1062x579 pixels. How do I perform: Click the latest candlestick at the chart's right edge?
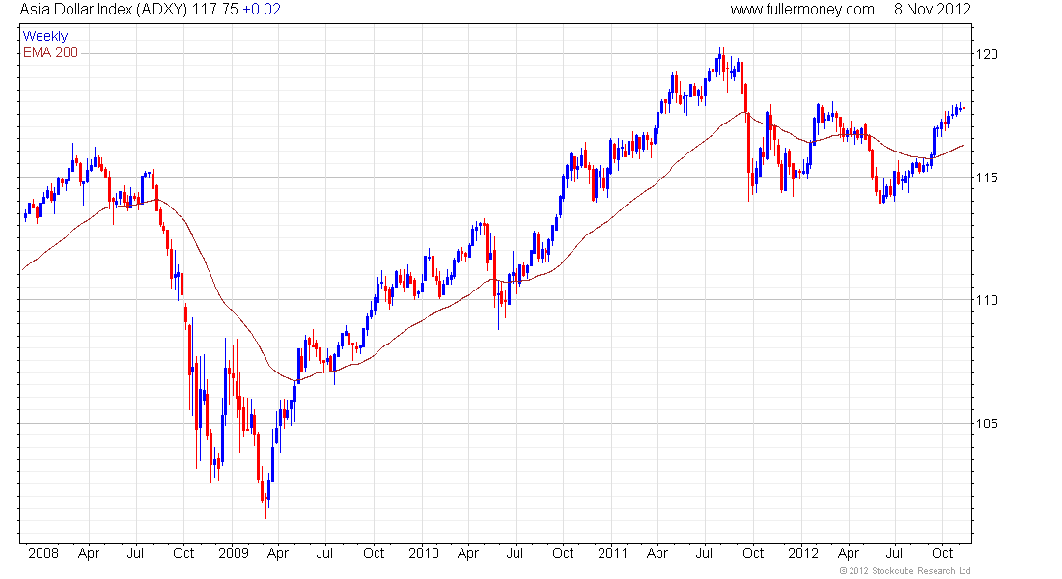pos(964,108)
